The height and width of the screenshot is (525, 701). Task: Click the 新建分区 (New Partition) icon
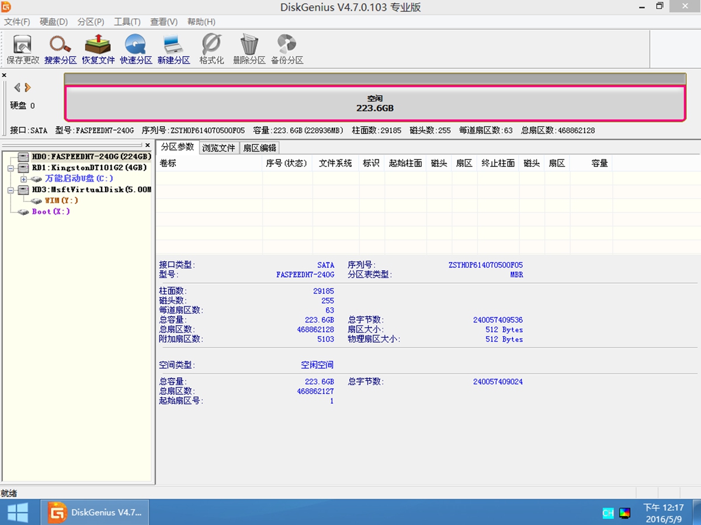pyautogui.click(x=173, y=49)
